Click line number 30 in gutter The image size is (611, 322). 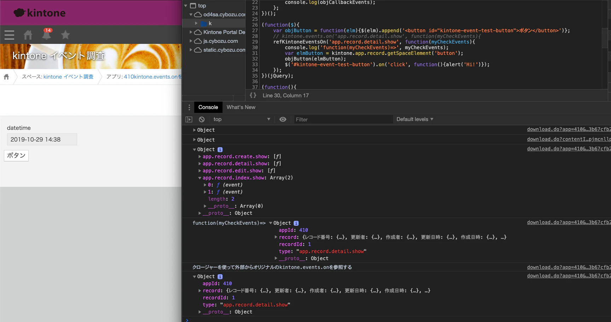255,47
